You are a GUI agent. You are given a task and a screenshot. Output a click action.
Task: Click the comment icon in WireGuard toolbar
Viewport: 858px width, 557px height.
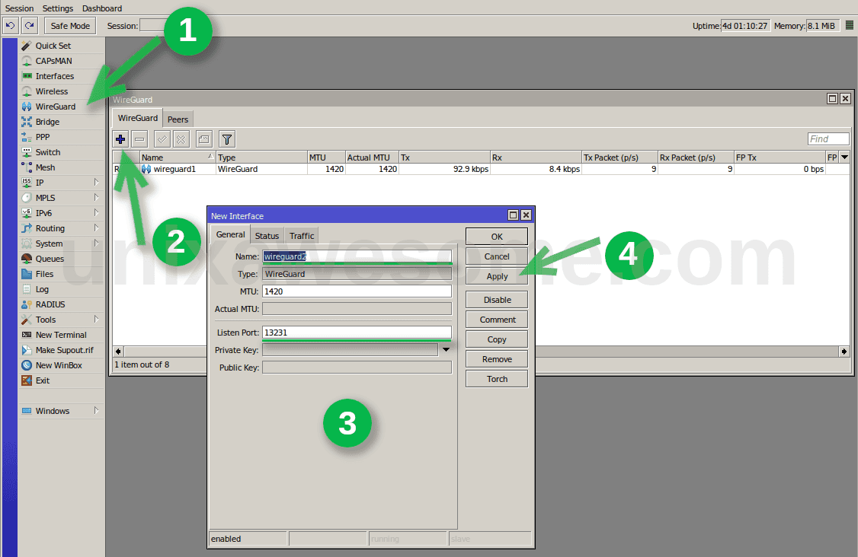203,139
